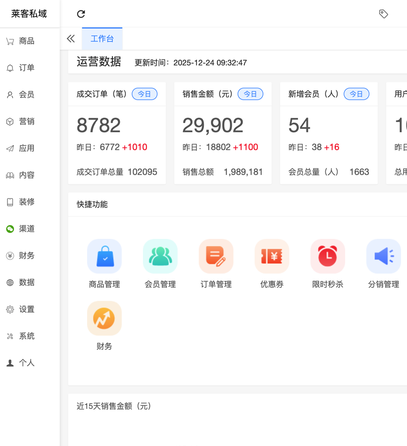Screen dimensions: 407x446
Task: Click the 莱客私域 logo title
Action: pyautogui.click(x=29, y=14)
